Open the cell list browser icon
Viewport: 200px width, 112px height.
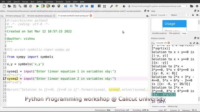click(25, 6)
